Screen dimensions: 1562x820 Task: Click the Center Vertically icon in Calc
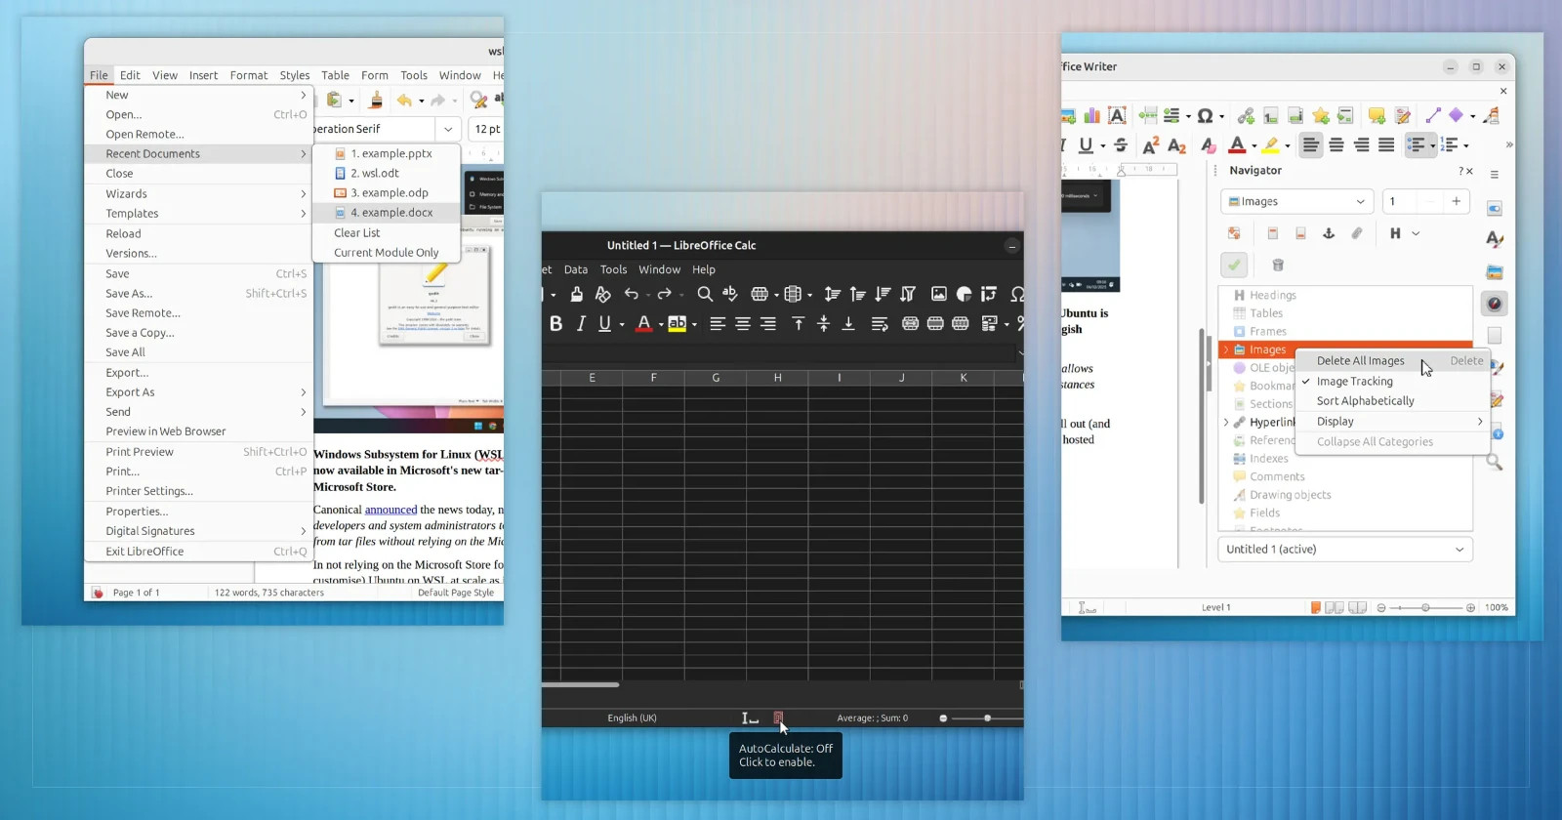(x=824, y=323)
